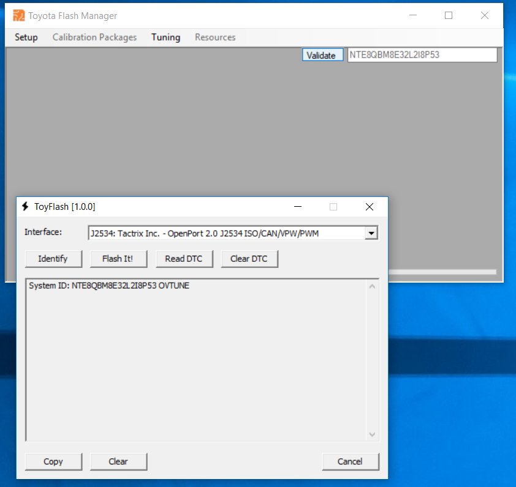Focus the system ID field beside Validate
Image resolution: width=516 pixels, height=487 pixels.
(x=422, y=55)
